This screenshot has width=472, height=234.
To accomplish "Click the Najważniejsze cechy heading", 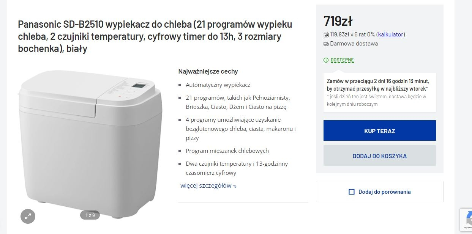I will [208, 71].
